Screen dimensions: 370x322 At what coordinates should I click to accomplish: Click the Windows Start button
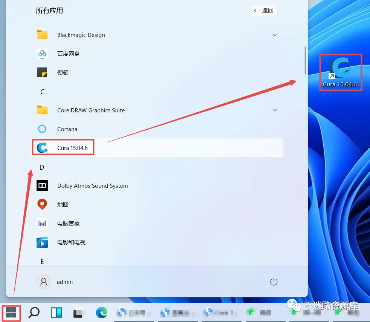click(x=11, y=313)
